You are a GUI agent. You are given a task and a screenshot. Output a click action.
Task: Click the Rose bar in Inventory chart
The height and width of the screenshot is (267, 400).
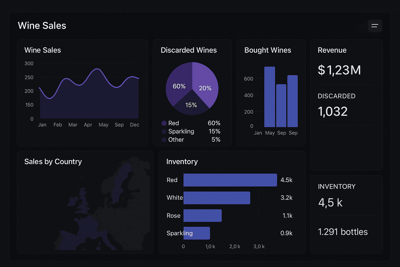click(202, 216)
